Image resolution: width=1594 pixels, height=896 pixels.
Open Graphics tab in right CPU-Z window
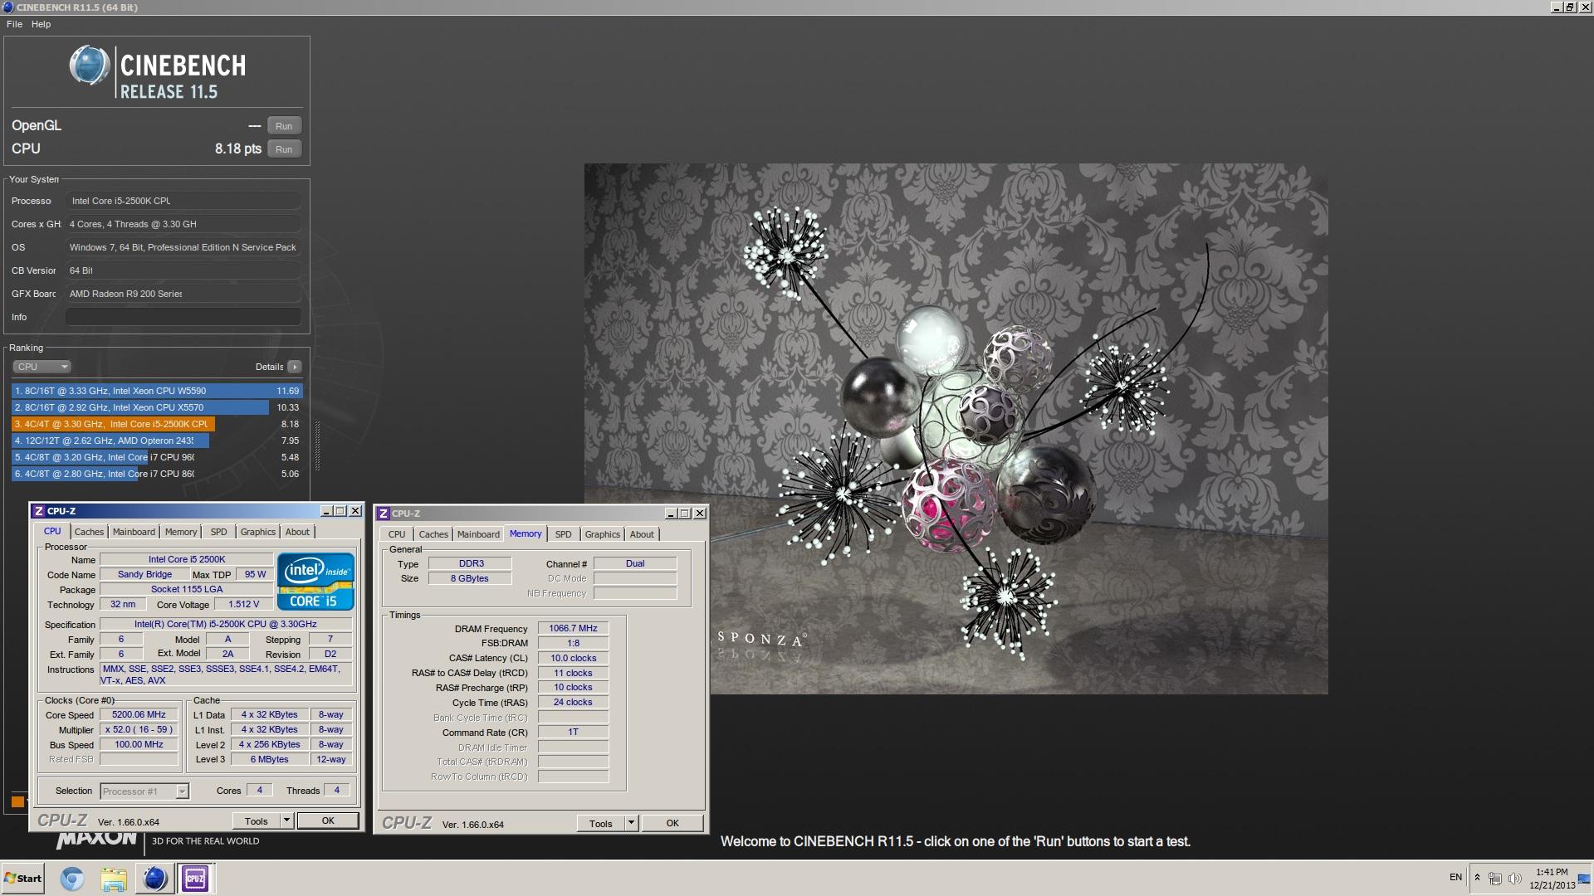coord(602,534)
